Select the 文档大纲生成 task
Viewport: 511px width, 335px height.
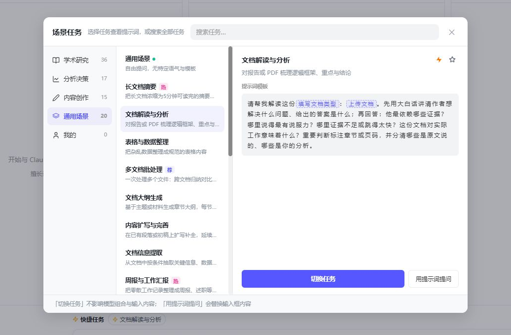[172, 202]
